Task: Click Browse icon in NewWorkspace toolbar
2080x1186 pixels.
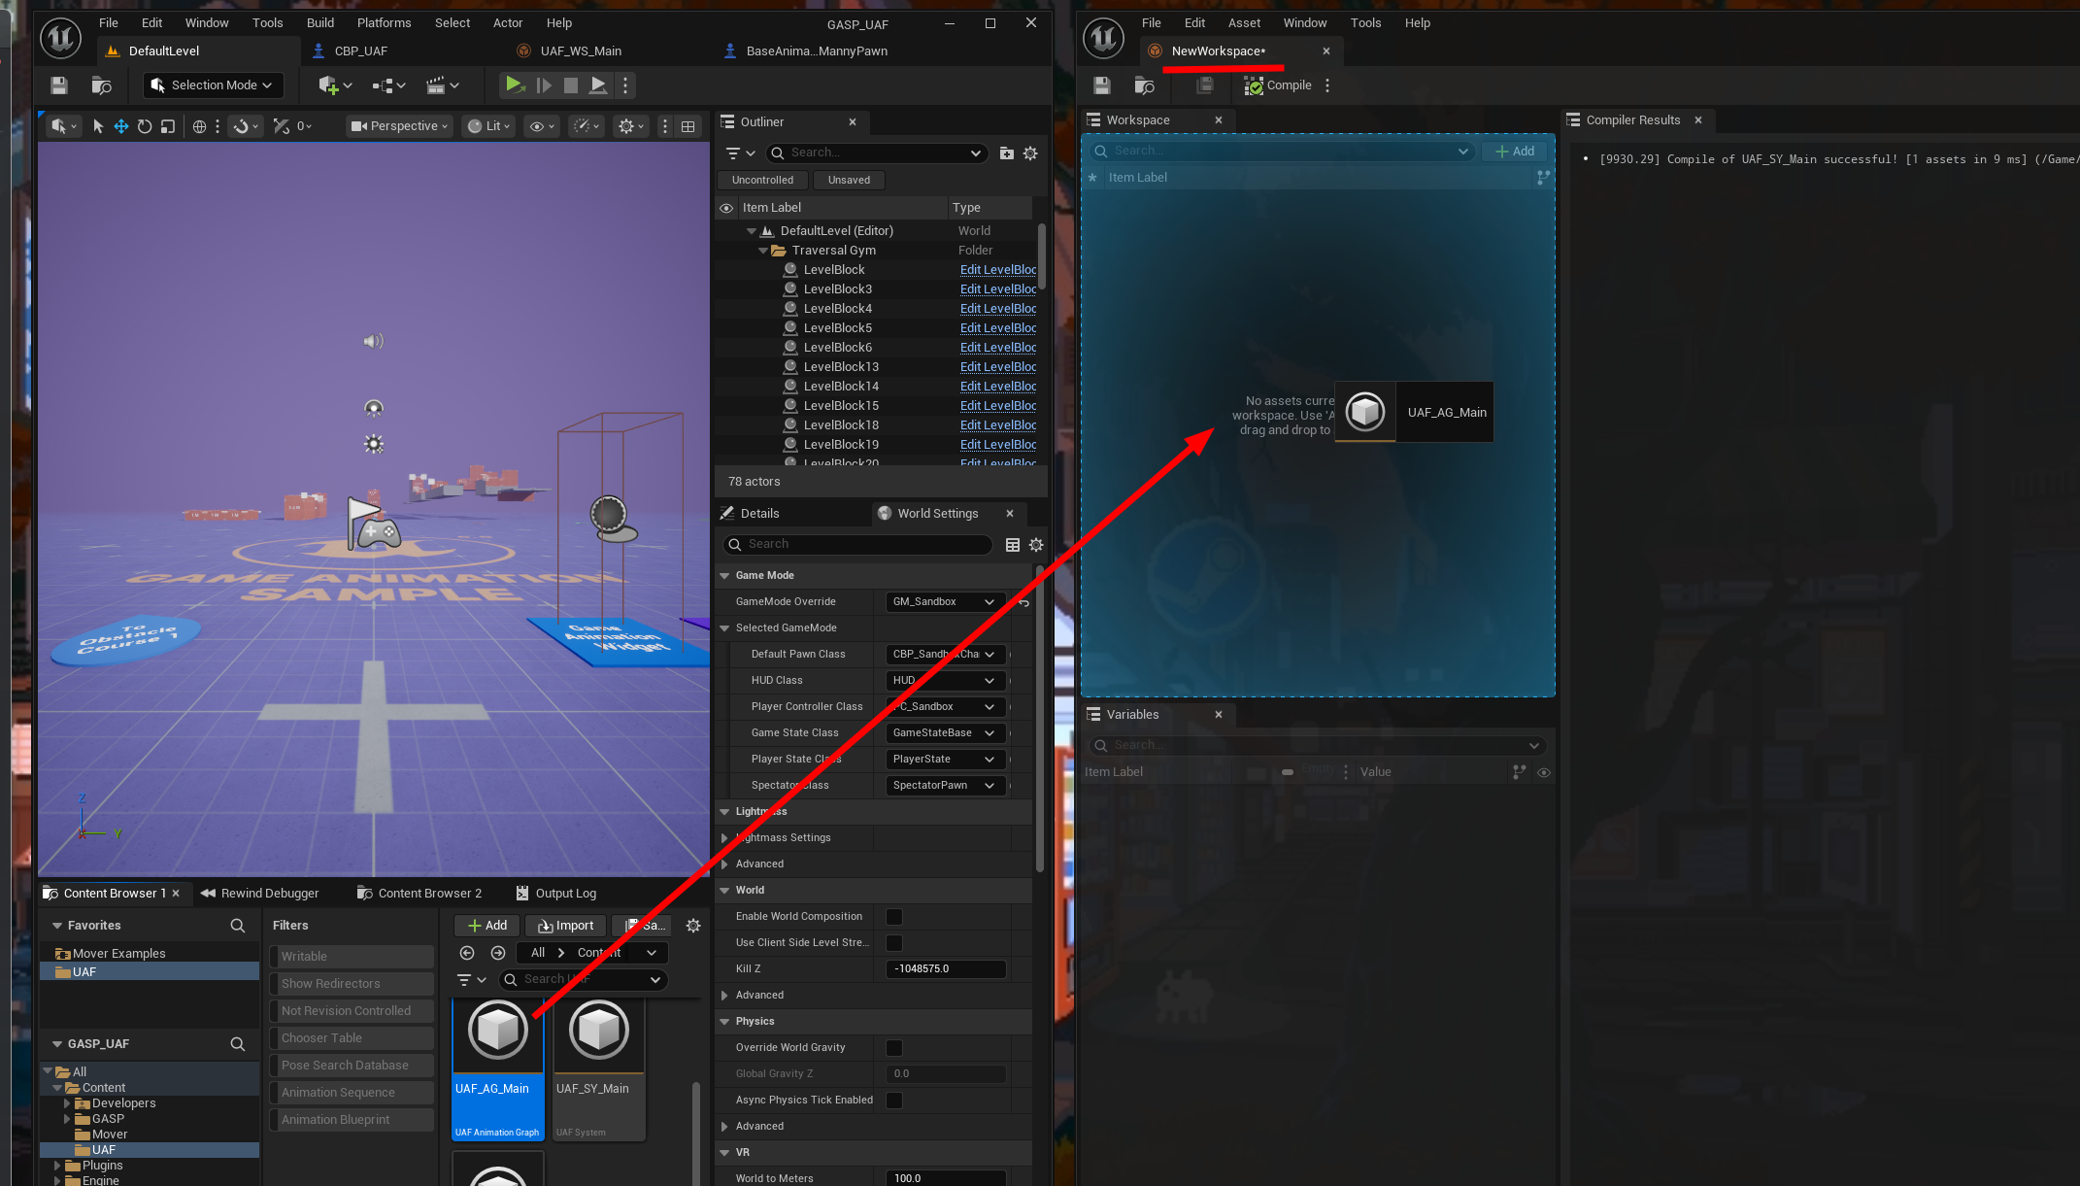Action: [x=1144, y=85]
